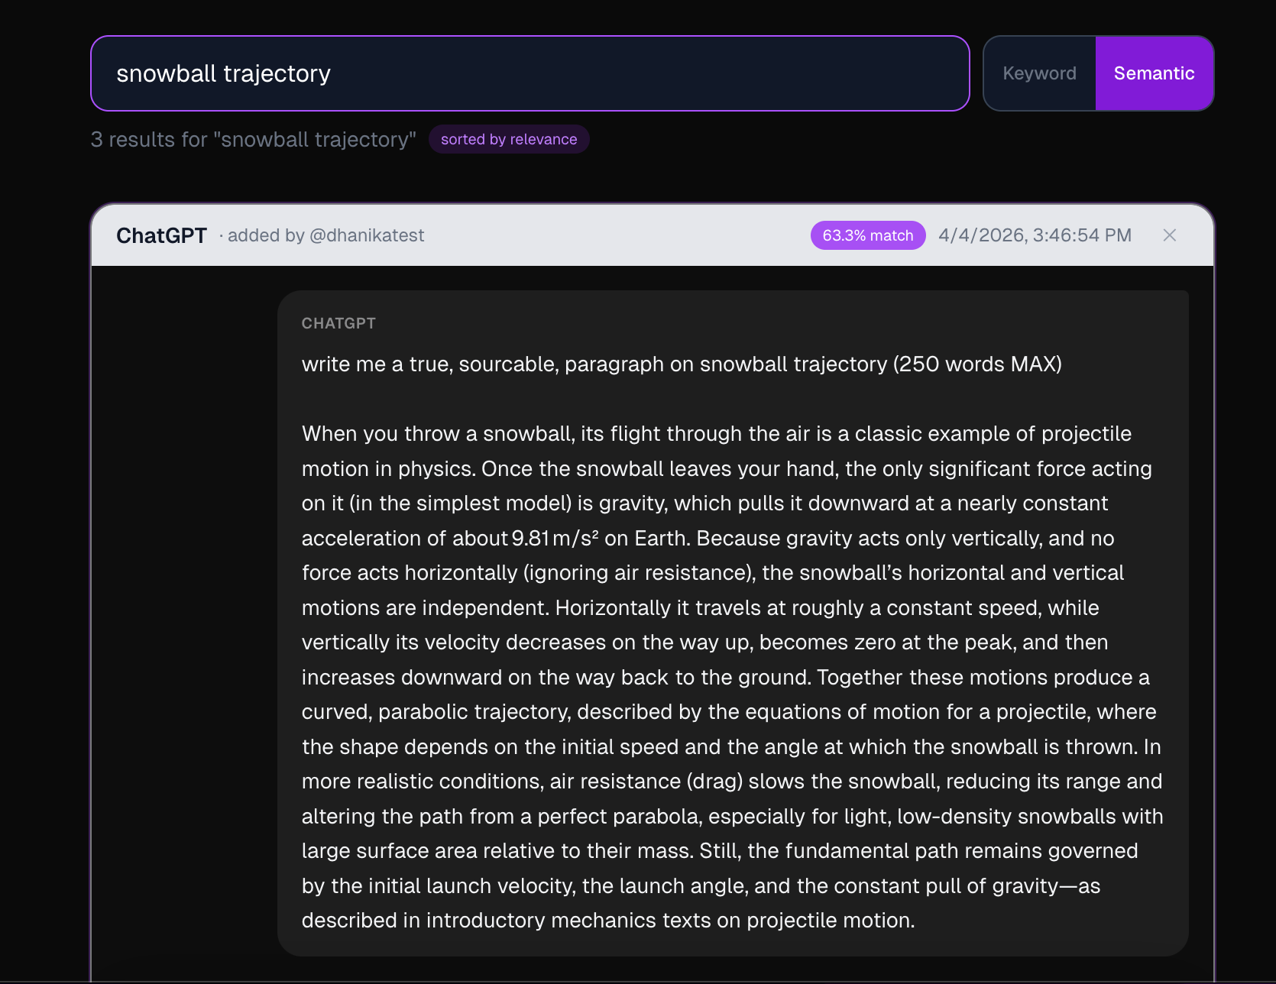Select the Semantic search mode

coord(1154,73)
